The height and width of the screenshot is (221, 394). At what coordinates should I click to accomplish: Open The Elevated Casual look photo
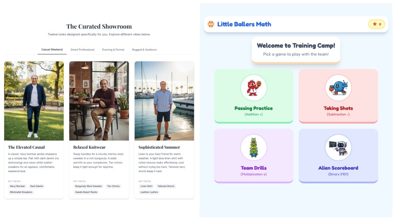coord(34,101)
